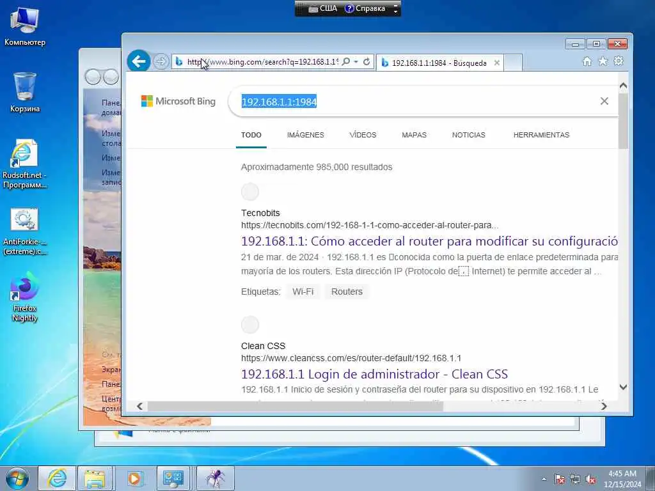Click the tecnobits.com result URL text
This screenshot has height=491, width=655.
pyautogui.click(x=370, y=225)
